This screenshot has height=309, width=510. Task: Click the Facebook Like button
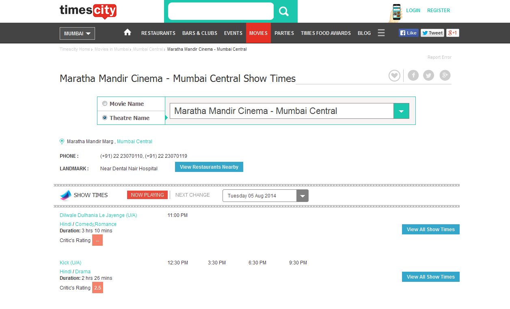[408, 33]
